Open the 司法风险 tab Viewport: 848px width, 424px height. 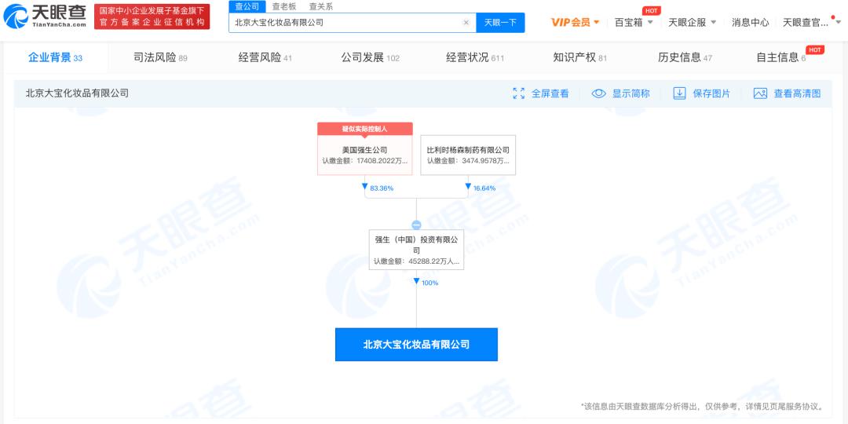tap(160, 57)
